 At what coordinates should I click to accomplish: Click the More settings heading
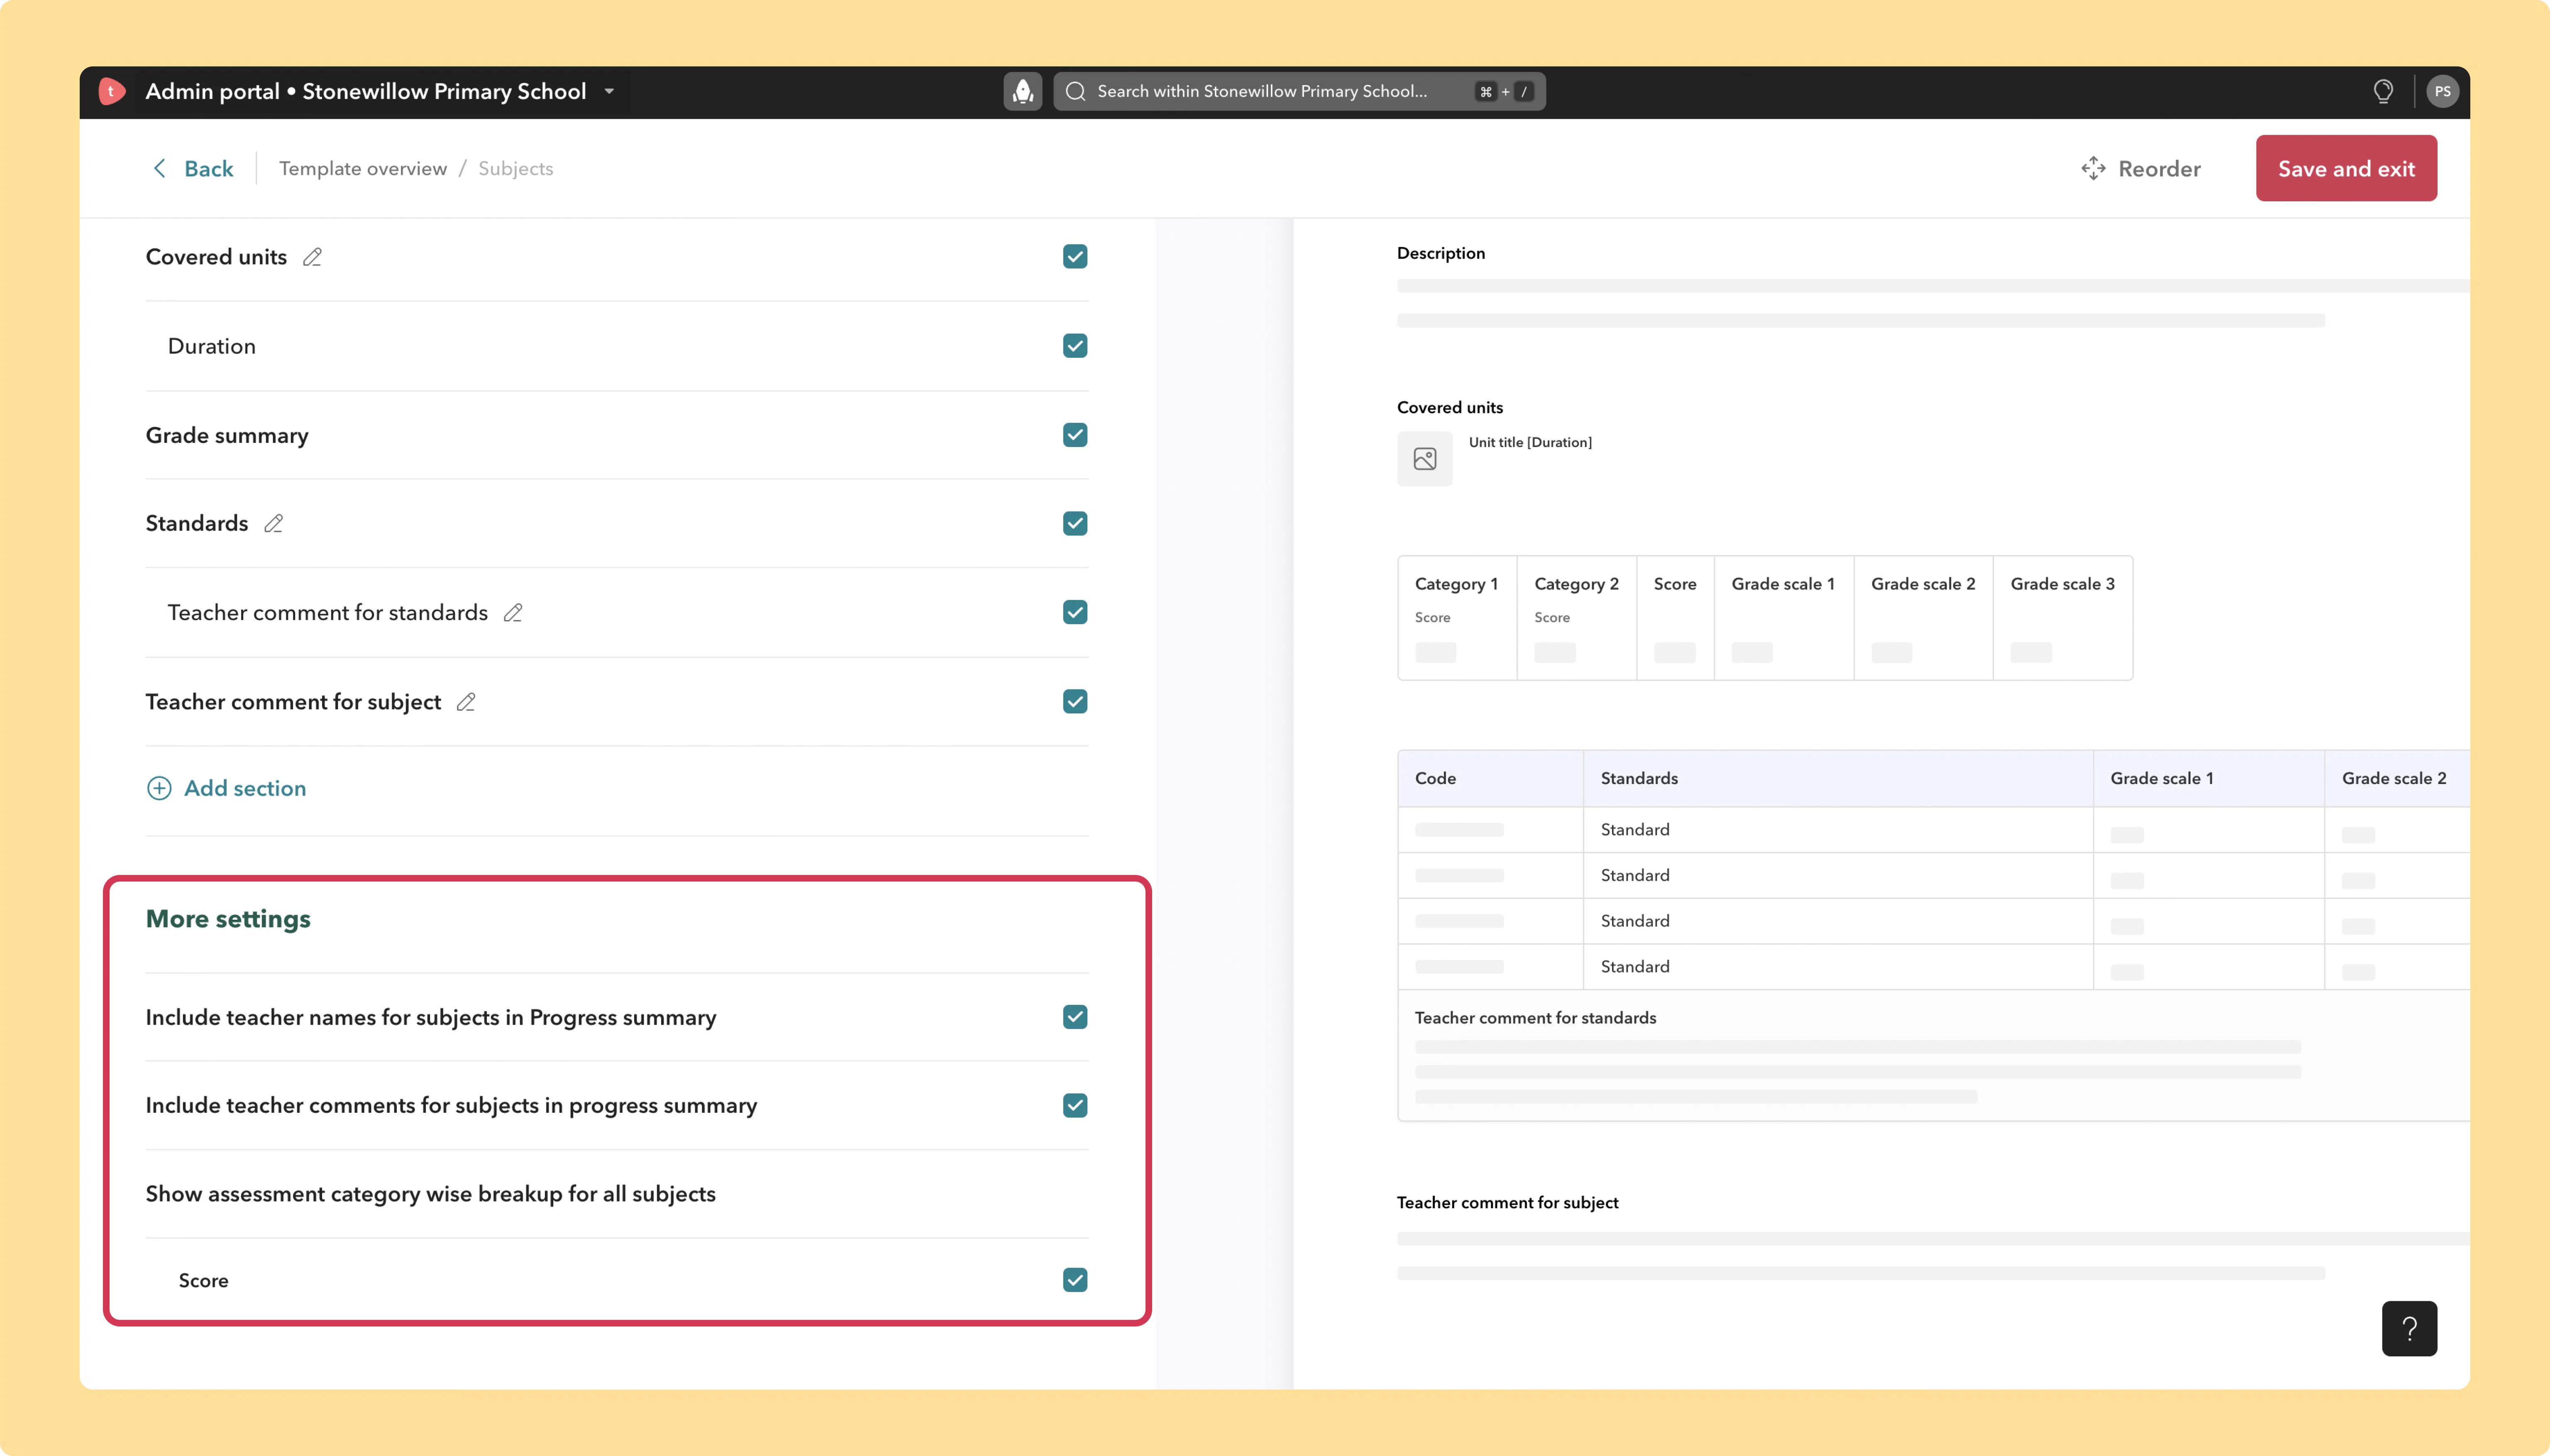coord(228,918)
